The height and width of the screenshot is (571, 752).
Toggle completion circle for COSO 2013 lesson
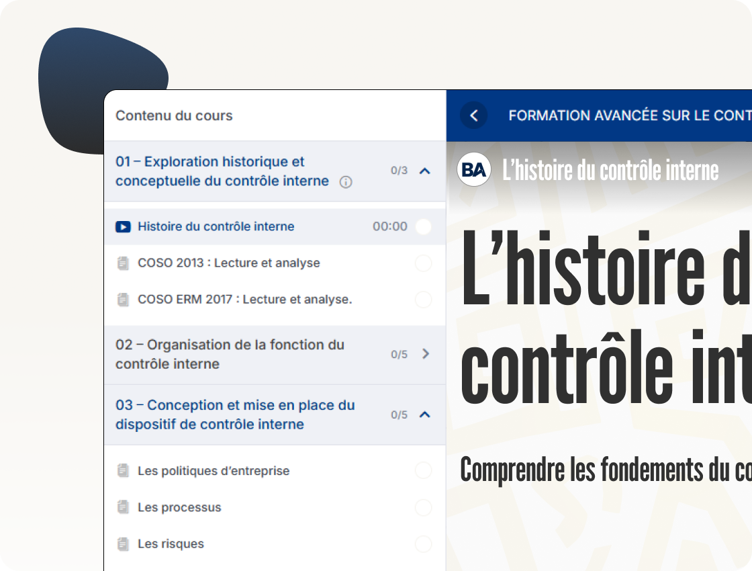tap(423, 263)
